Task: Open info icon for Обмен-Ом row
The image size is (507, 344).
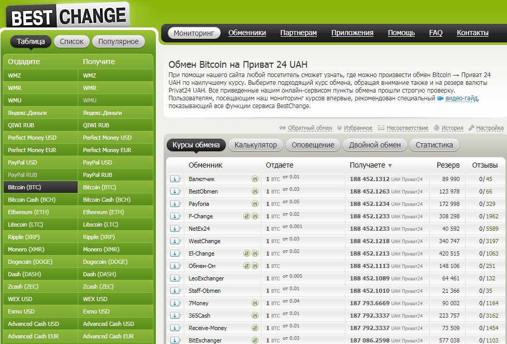Action: pos(175,266)
